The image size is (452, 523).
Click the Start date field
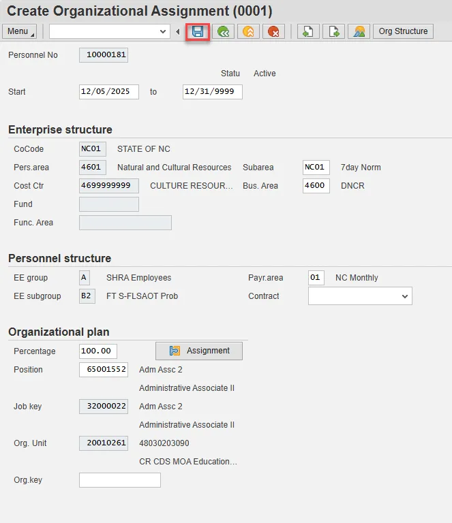click(x=109, y=92)
